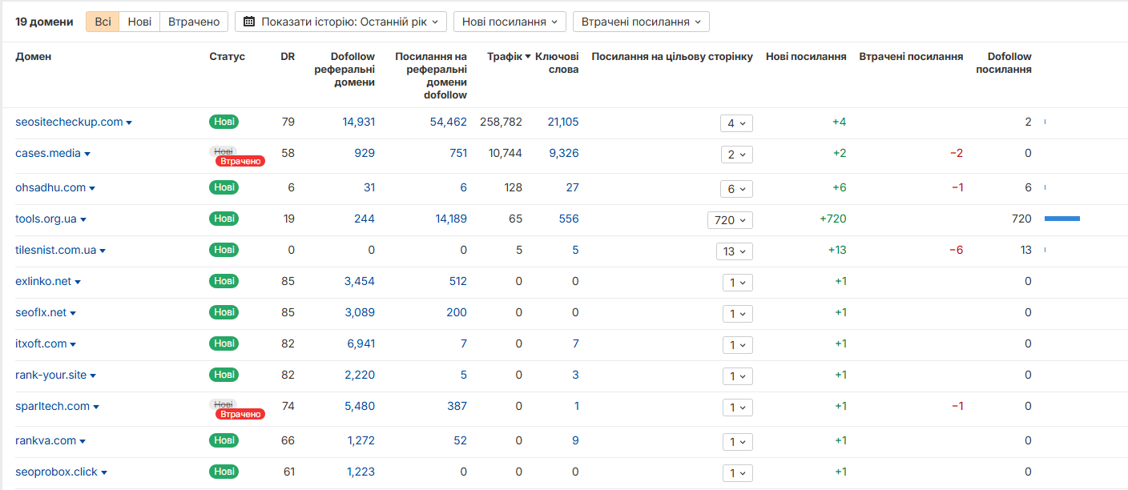Click the red Втрачено badge for cases.media
The height and width of the screenshot is (490, 1128).
pos(240,161)
